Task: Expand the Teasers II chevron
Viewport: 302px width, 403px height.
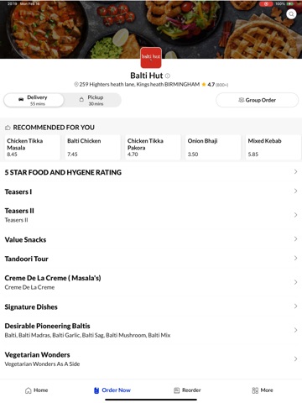Action: pos(295,215)
